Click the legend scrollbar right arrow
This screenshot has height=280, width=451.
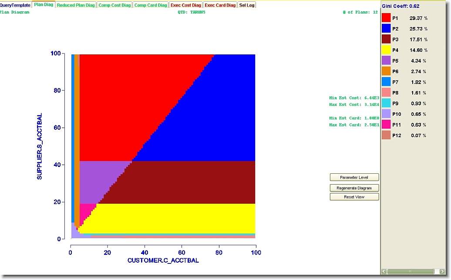pyautogui.click(x=442, y=271)
